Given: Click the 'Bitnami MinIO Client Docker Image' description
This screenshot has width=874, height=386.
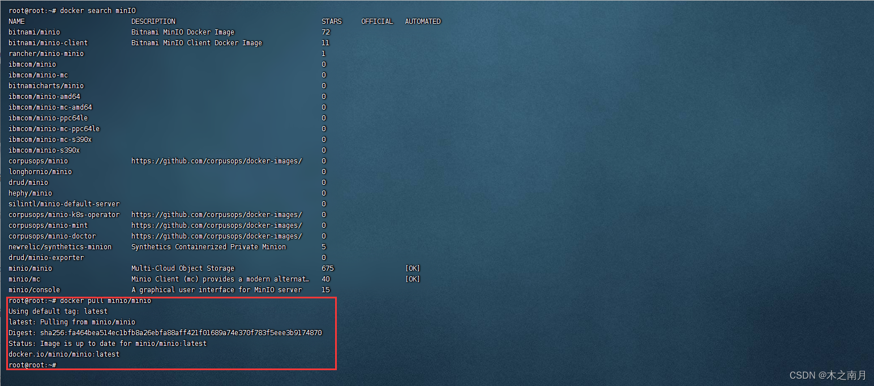Looking at the screenshot, I should pos(197,43).
